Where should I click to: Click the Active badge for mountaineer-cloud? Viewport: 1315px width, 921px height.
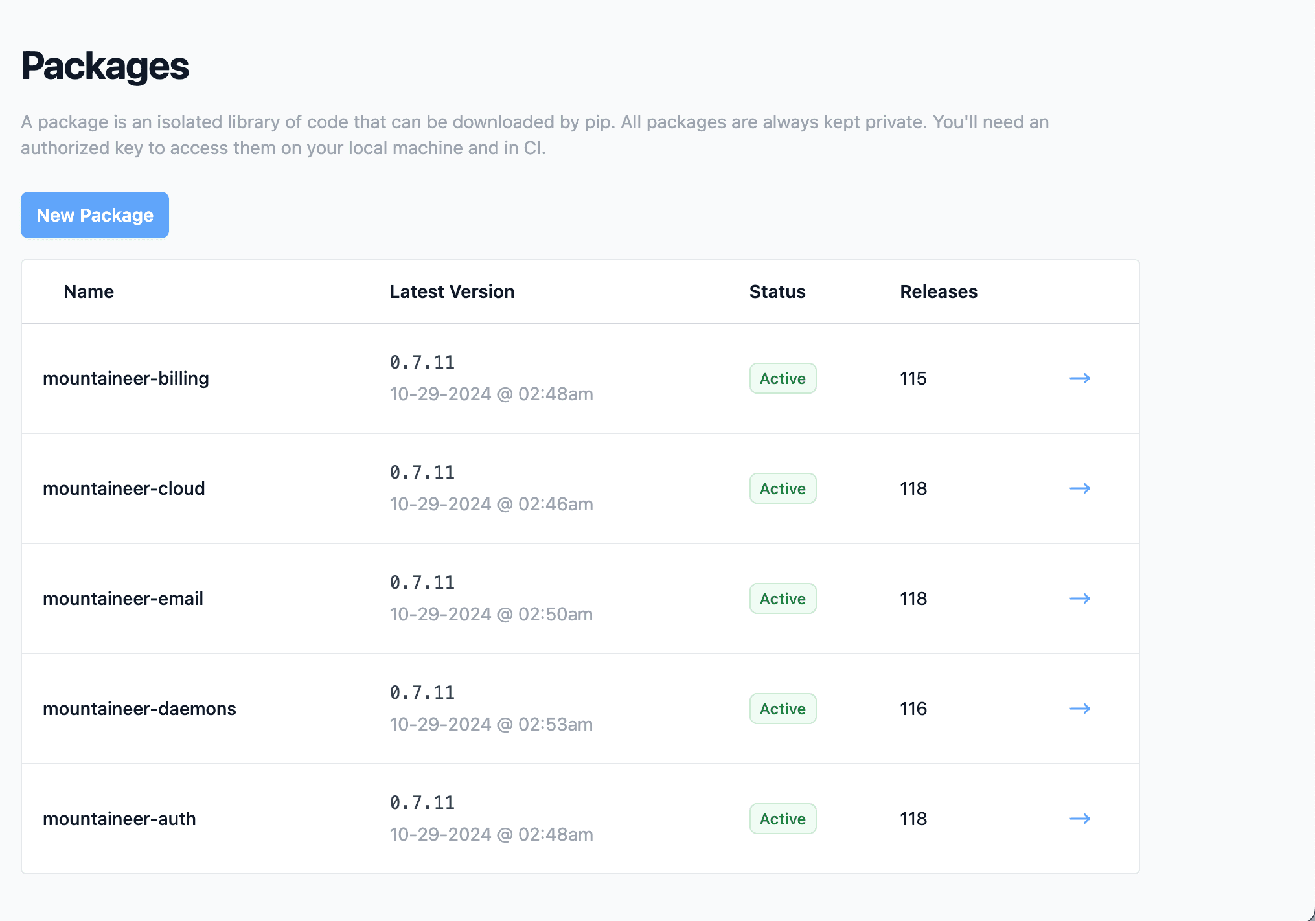(783, 488)
